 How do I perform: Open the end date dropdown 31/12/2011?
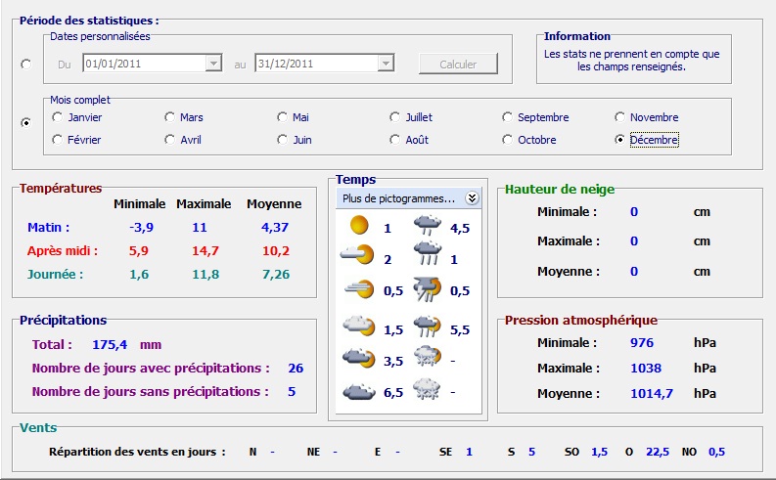[386, 64]
